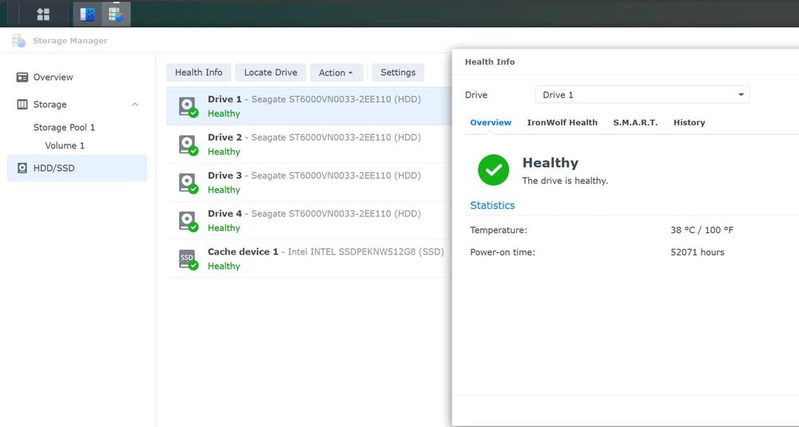The image size is (799, 427).
Task: Click the Healthy status under Drive 3
Action: click(224, 190)
